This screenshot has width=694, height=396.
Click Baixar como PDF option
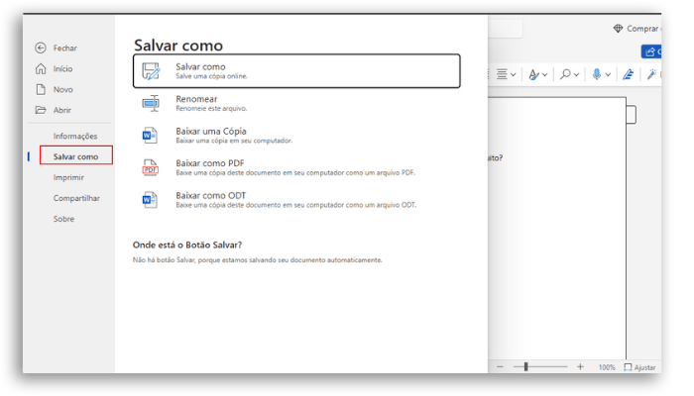(x=296, y=167)
